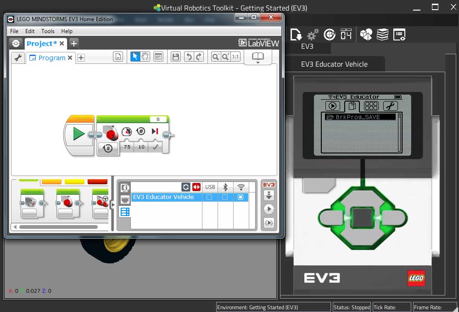Click the palette horizontal scrollbar
The height and width of the screenshot is (312, 459).
point(58,227)
